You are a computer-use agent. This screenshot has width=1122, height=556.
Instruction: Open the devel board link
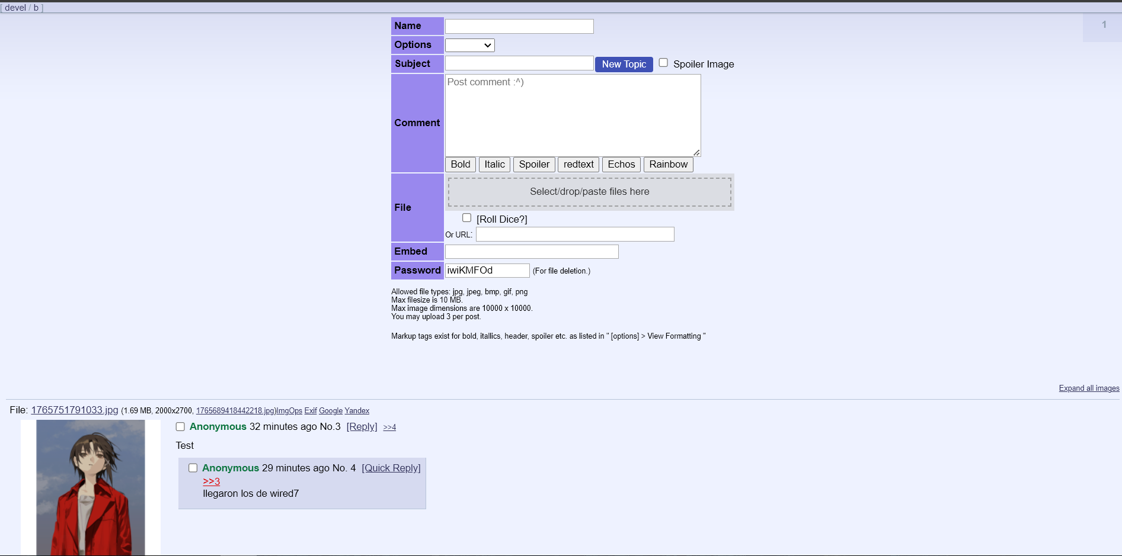coord(15,8)
